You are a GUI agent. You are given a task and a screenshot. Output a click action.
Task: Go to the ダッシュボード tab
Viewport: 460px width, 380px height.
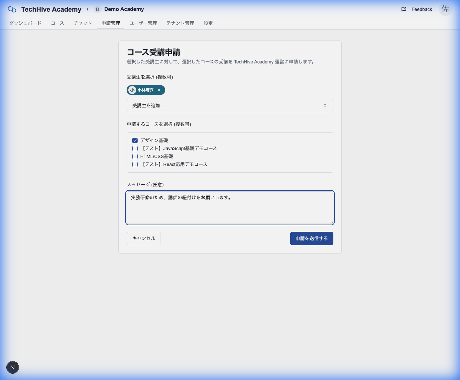25,23
